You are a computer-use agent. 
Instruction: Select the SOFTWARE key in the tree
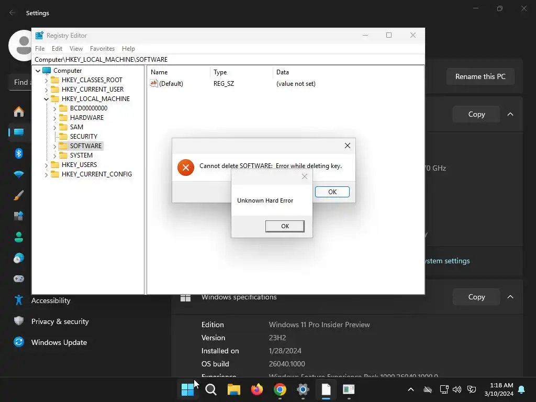85,146
